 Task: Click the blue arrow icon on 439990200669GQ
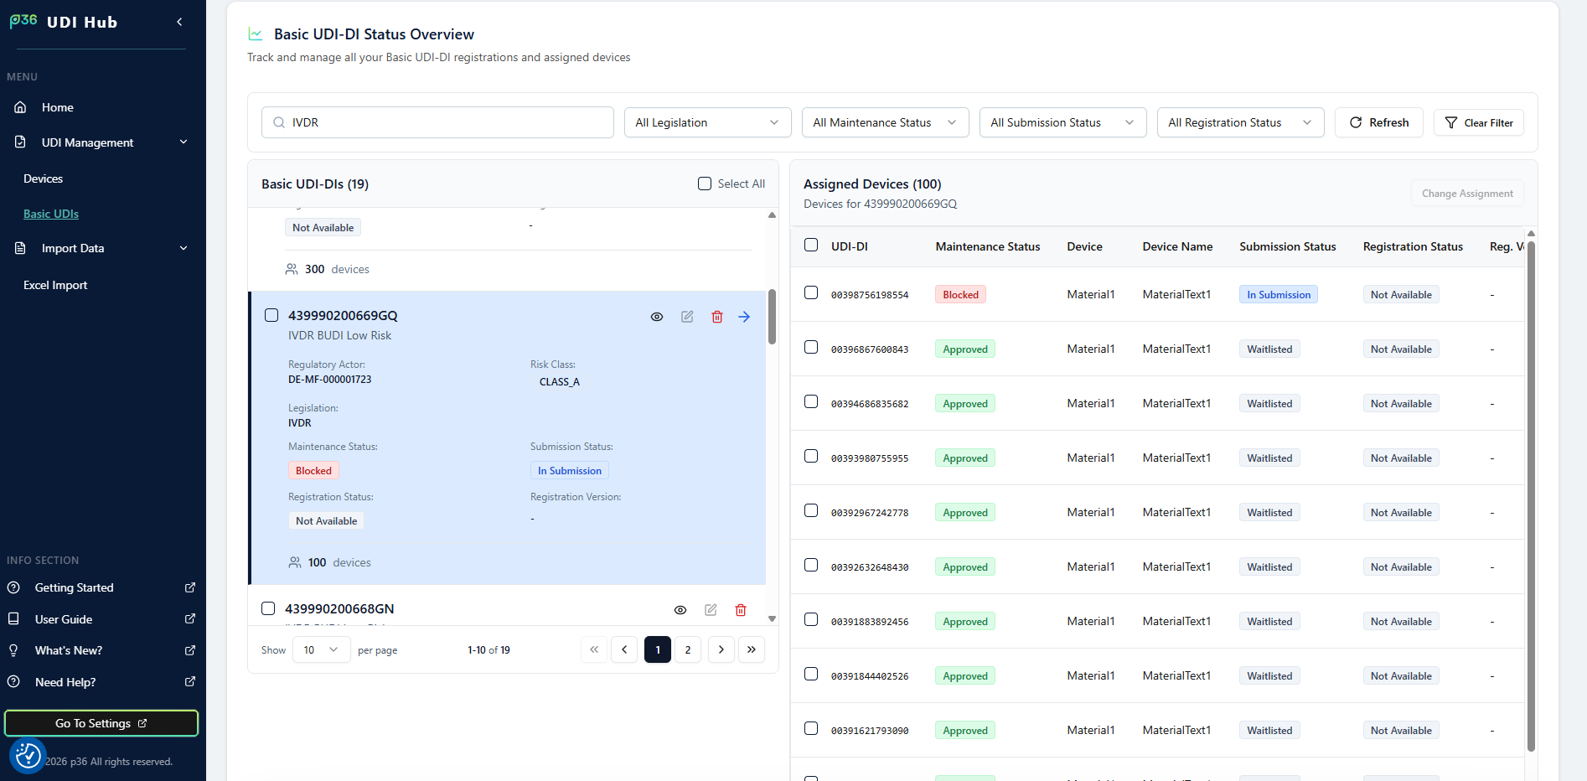click(744, 317)
